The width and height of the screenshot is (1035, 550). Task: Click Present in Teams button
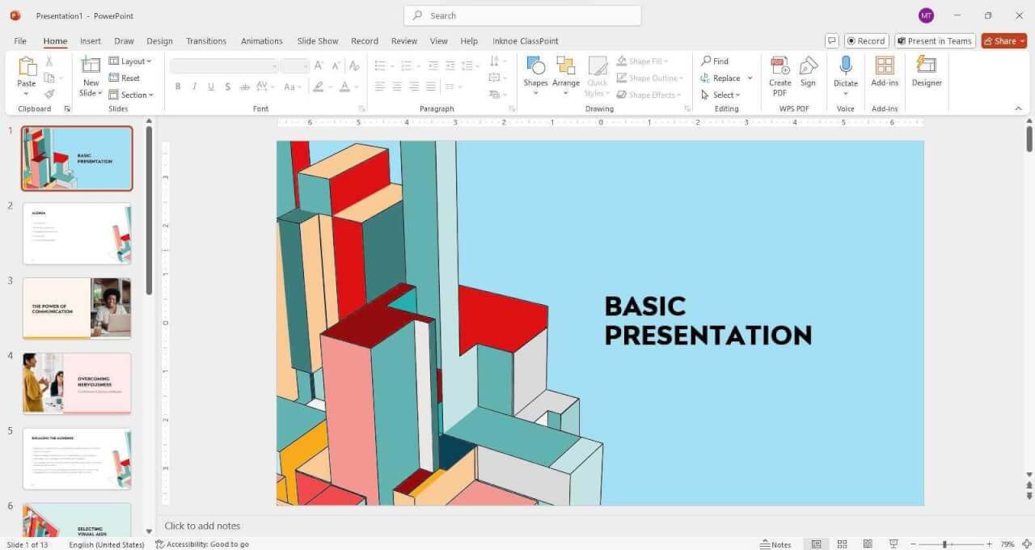[934, 40]
